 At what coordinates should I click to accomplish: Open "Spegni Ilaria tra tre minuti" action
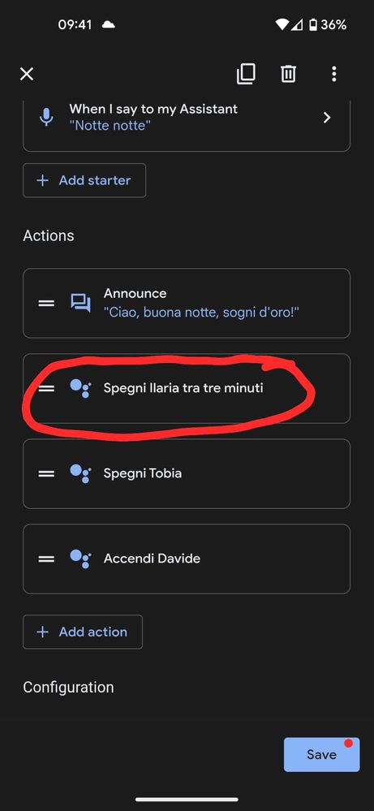[x=187, y=388]
